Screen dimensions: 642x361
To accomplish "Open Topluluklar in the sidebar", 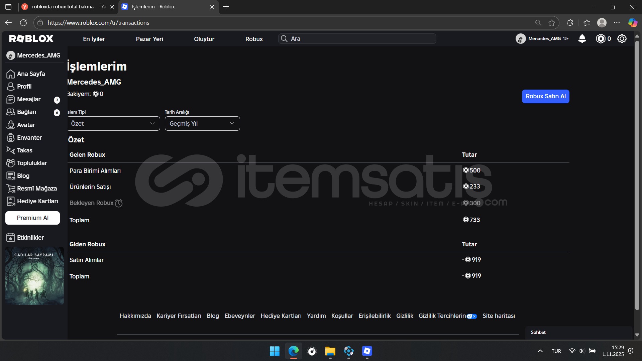I will tap(32, 163).
